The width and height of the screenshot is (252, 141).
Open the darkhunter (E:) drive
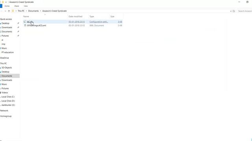click(8, 105)
